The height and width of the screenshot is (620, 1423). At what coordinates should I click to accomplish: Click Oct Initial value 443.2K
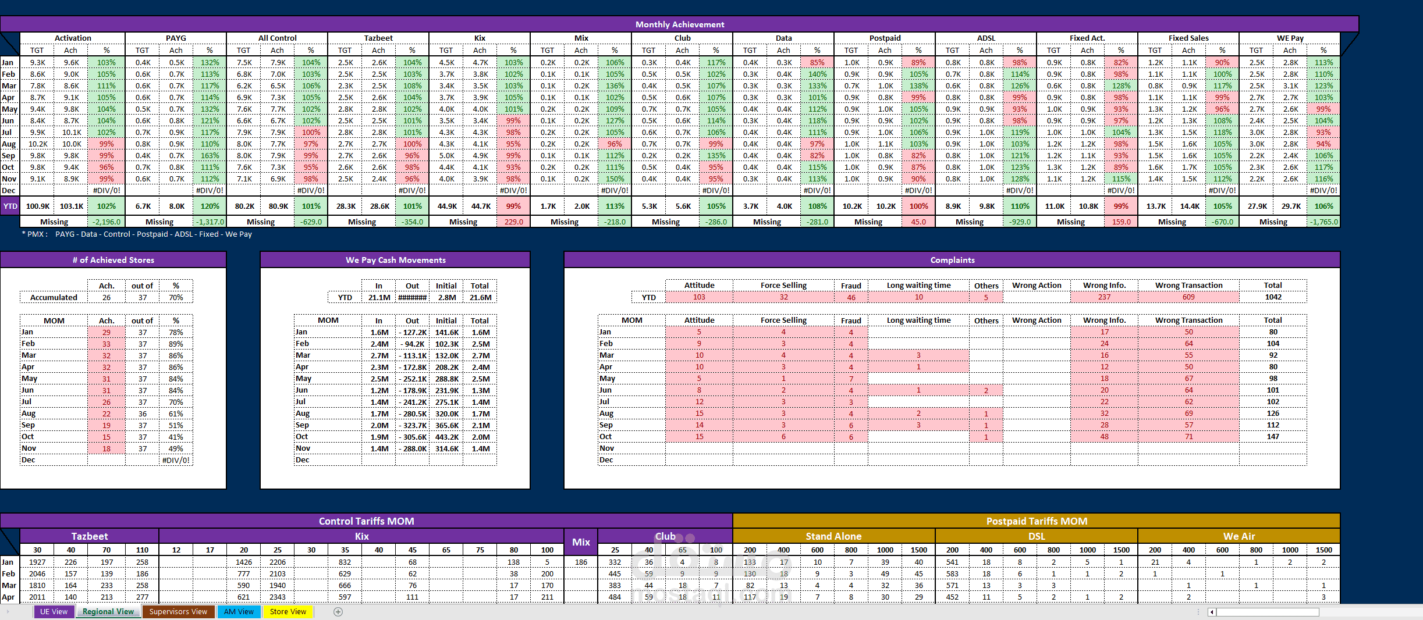[446, 437]
